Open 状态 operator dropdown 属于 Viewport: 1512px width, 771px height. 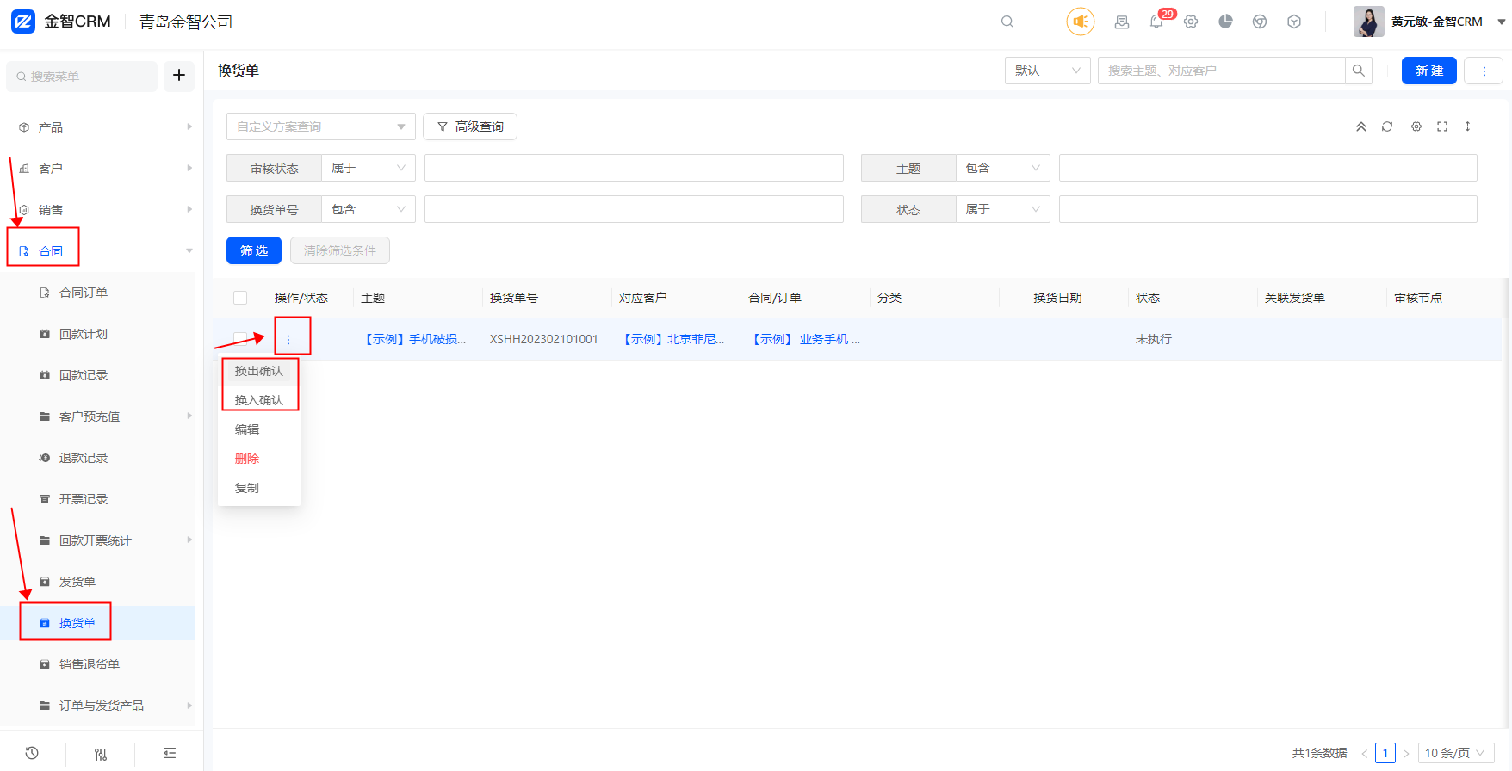[1003, 209]
